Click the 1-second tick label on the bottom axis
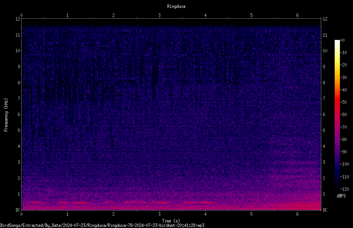The width and height of the screenshot is (353, 228). point(67,214)
